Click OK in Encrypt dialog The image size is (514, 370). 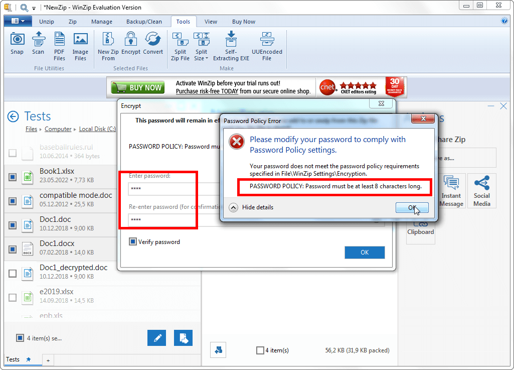[365, 253]
